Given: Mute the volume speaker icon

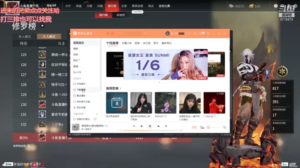Looking at the screenshot, I should point(208,127).
